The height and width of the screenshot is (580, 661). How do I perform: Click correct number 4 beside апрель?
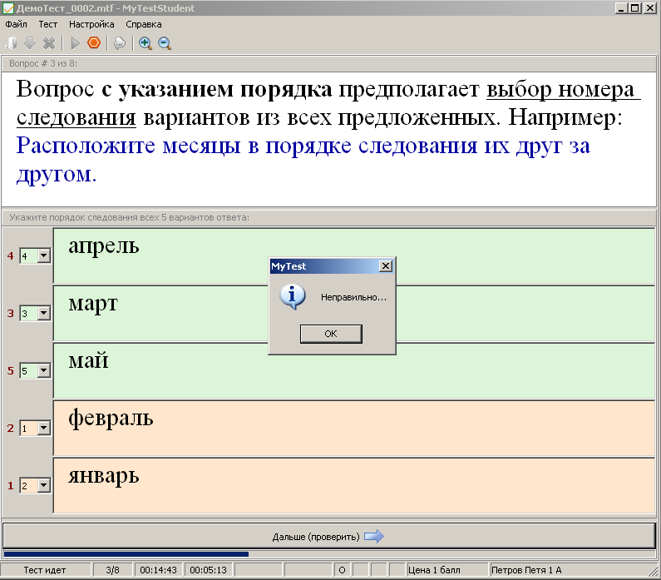coord(11,255)
